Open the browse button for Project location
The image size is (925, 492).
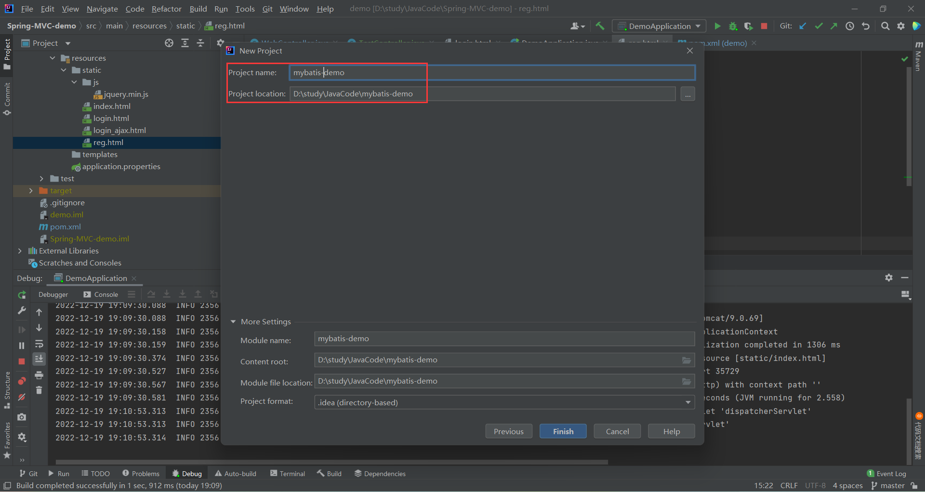point(687,94)
